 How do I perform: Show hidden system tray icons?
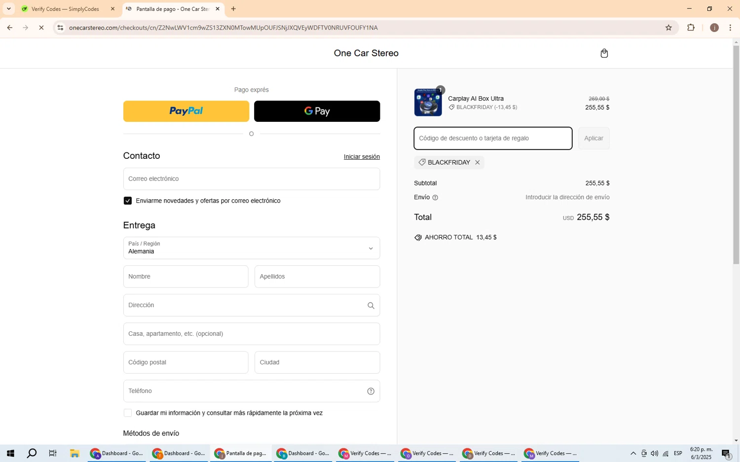point(633,454)
